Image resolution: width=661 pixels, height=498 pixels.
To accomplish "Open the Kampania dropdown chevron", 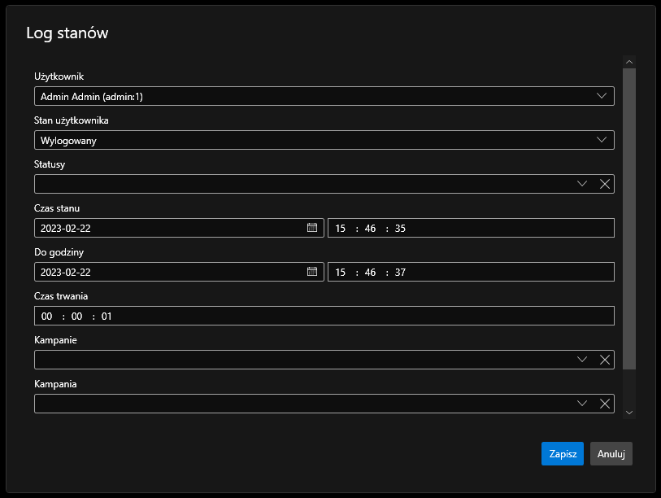I will [582, 404].
